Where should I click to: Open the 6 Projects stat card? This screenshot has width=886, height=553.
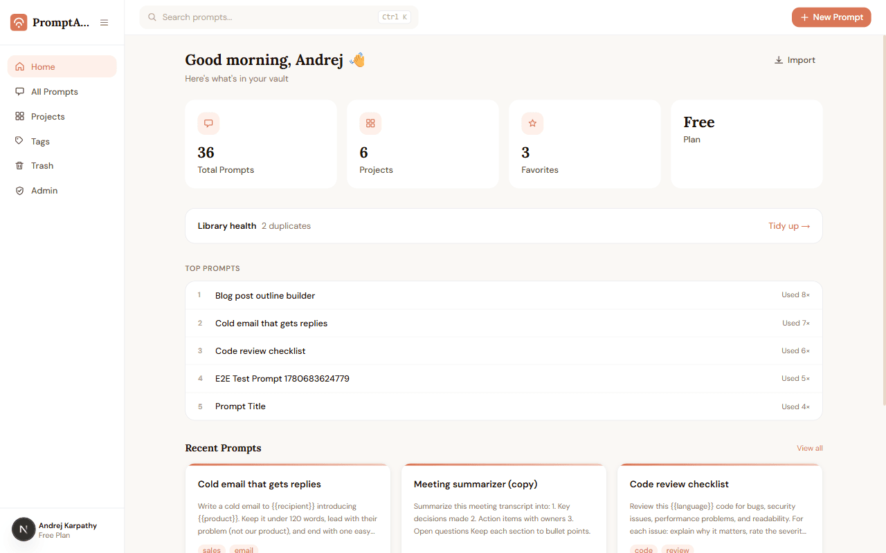tap(423, 144)
